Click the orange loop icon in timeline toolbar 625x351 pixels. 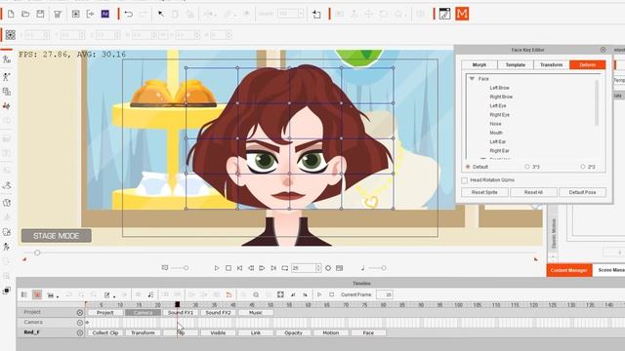(229, 294)
